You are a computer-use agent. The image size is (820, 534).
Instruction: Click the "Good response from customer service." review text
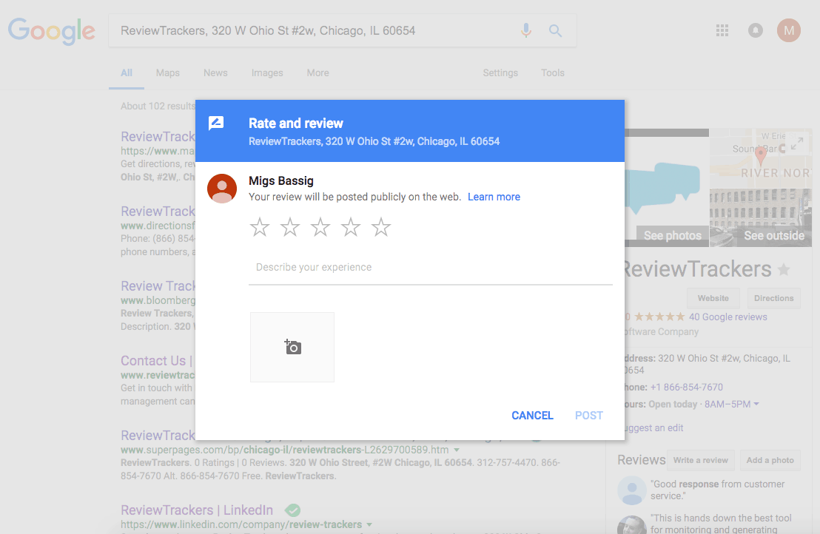(x=717, y=490)
